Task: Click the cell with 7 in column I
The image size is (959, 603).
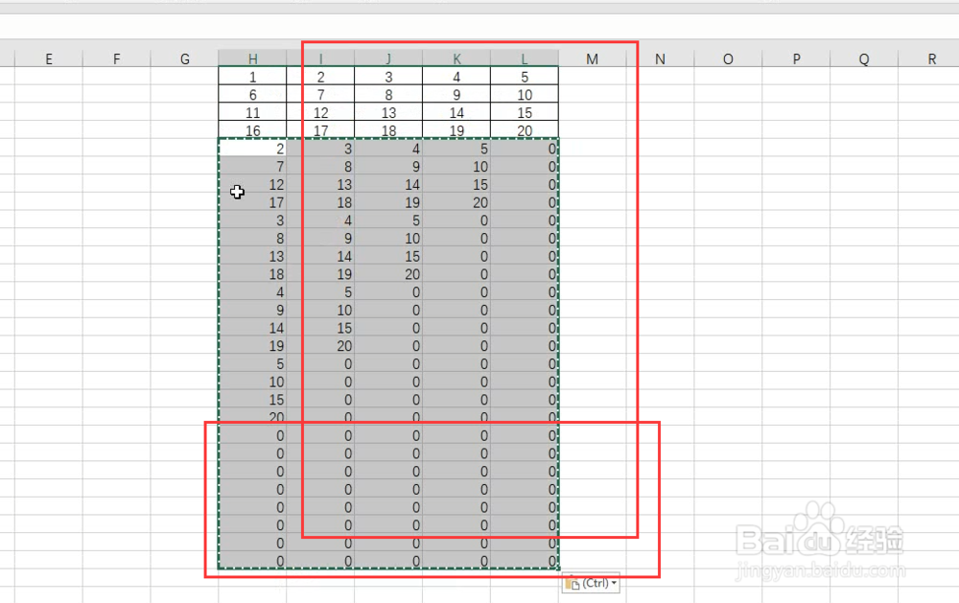Action: point(320,94)
